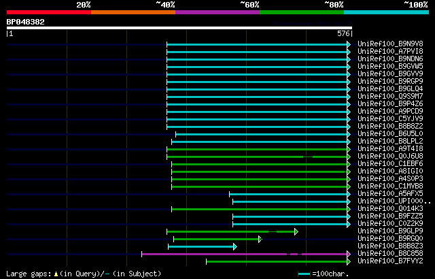
Task: Click the UniRef100_B9N9V8 hit label
Action: pyautogui.click(x=390, y=44)
